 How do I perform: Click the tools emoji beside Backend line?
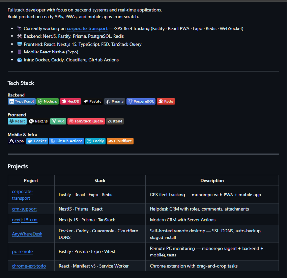[x=19, y=36]
